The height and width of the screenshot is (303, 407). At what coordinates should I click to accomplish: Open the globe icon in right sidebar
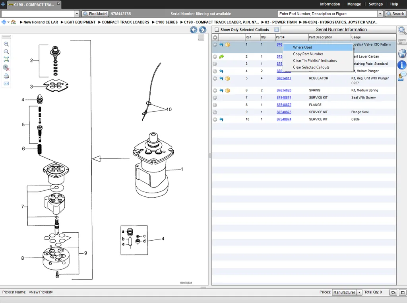tap(402, 54)
